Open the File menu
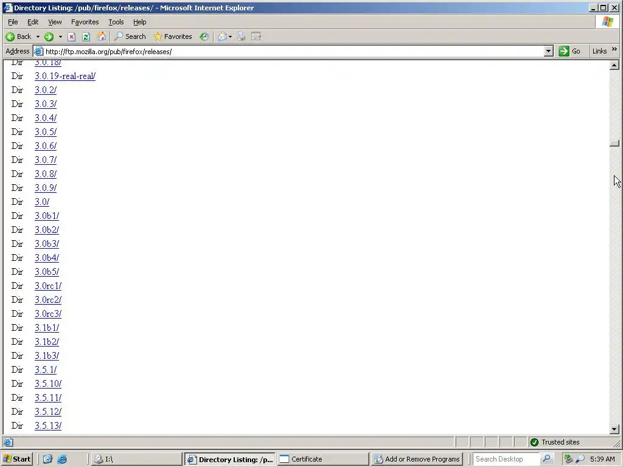 pyautogui.click(x=13, y=22)
